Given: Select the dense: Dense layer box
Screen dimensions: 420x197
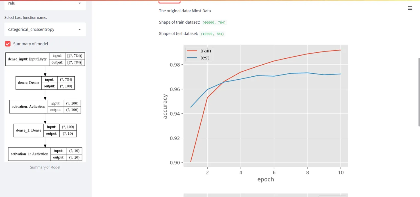Looking at the screenshot, I should [x=28, y=83].
